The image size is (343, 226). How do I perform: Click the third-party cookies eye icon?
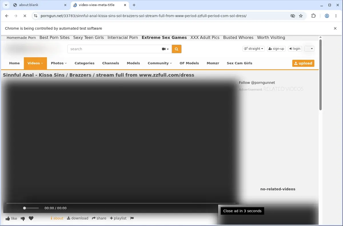[x=293, y=16]
